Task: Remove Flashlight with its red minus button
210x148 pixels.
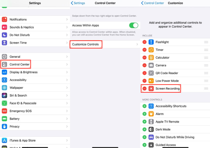Action: 144,42
